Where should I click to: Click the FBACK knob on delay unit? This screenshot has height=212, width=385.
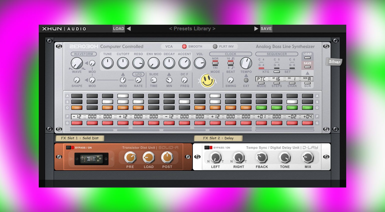click(x=261, y=158)
